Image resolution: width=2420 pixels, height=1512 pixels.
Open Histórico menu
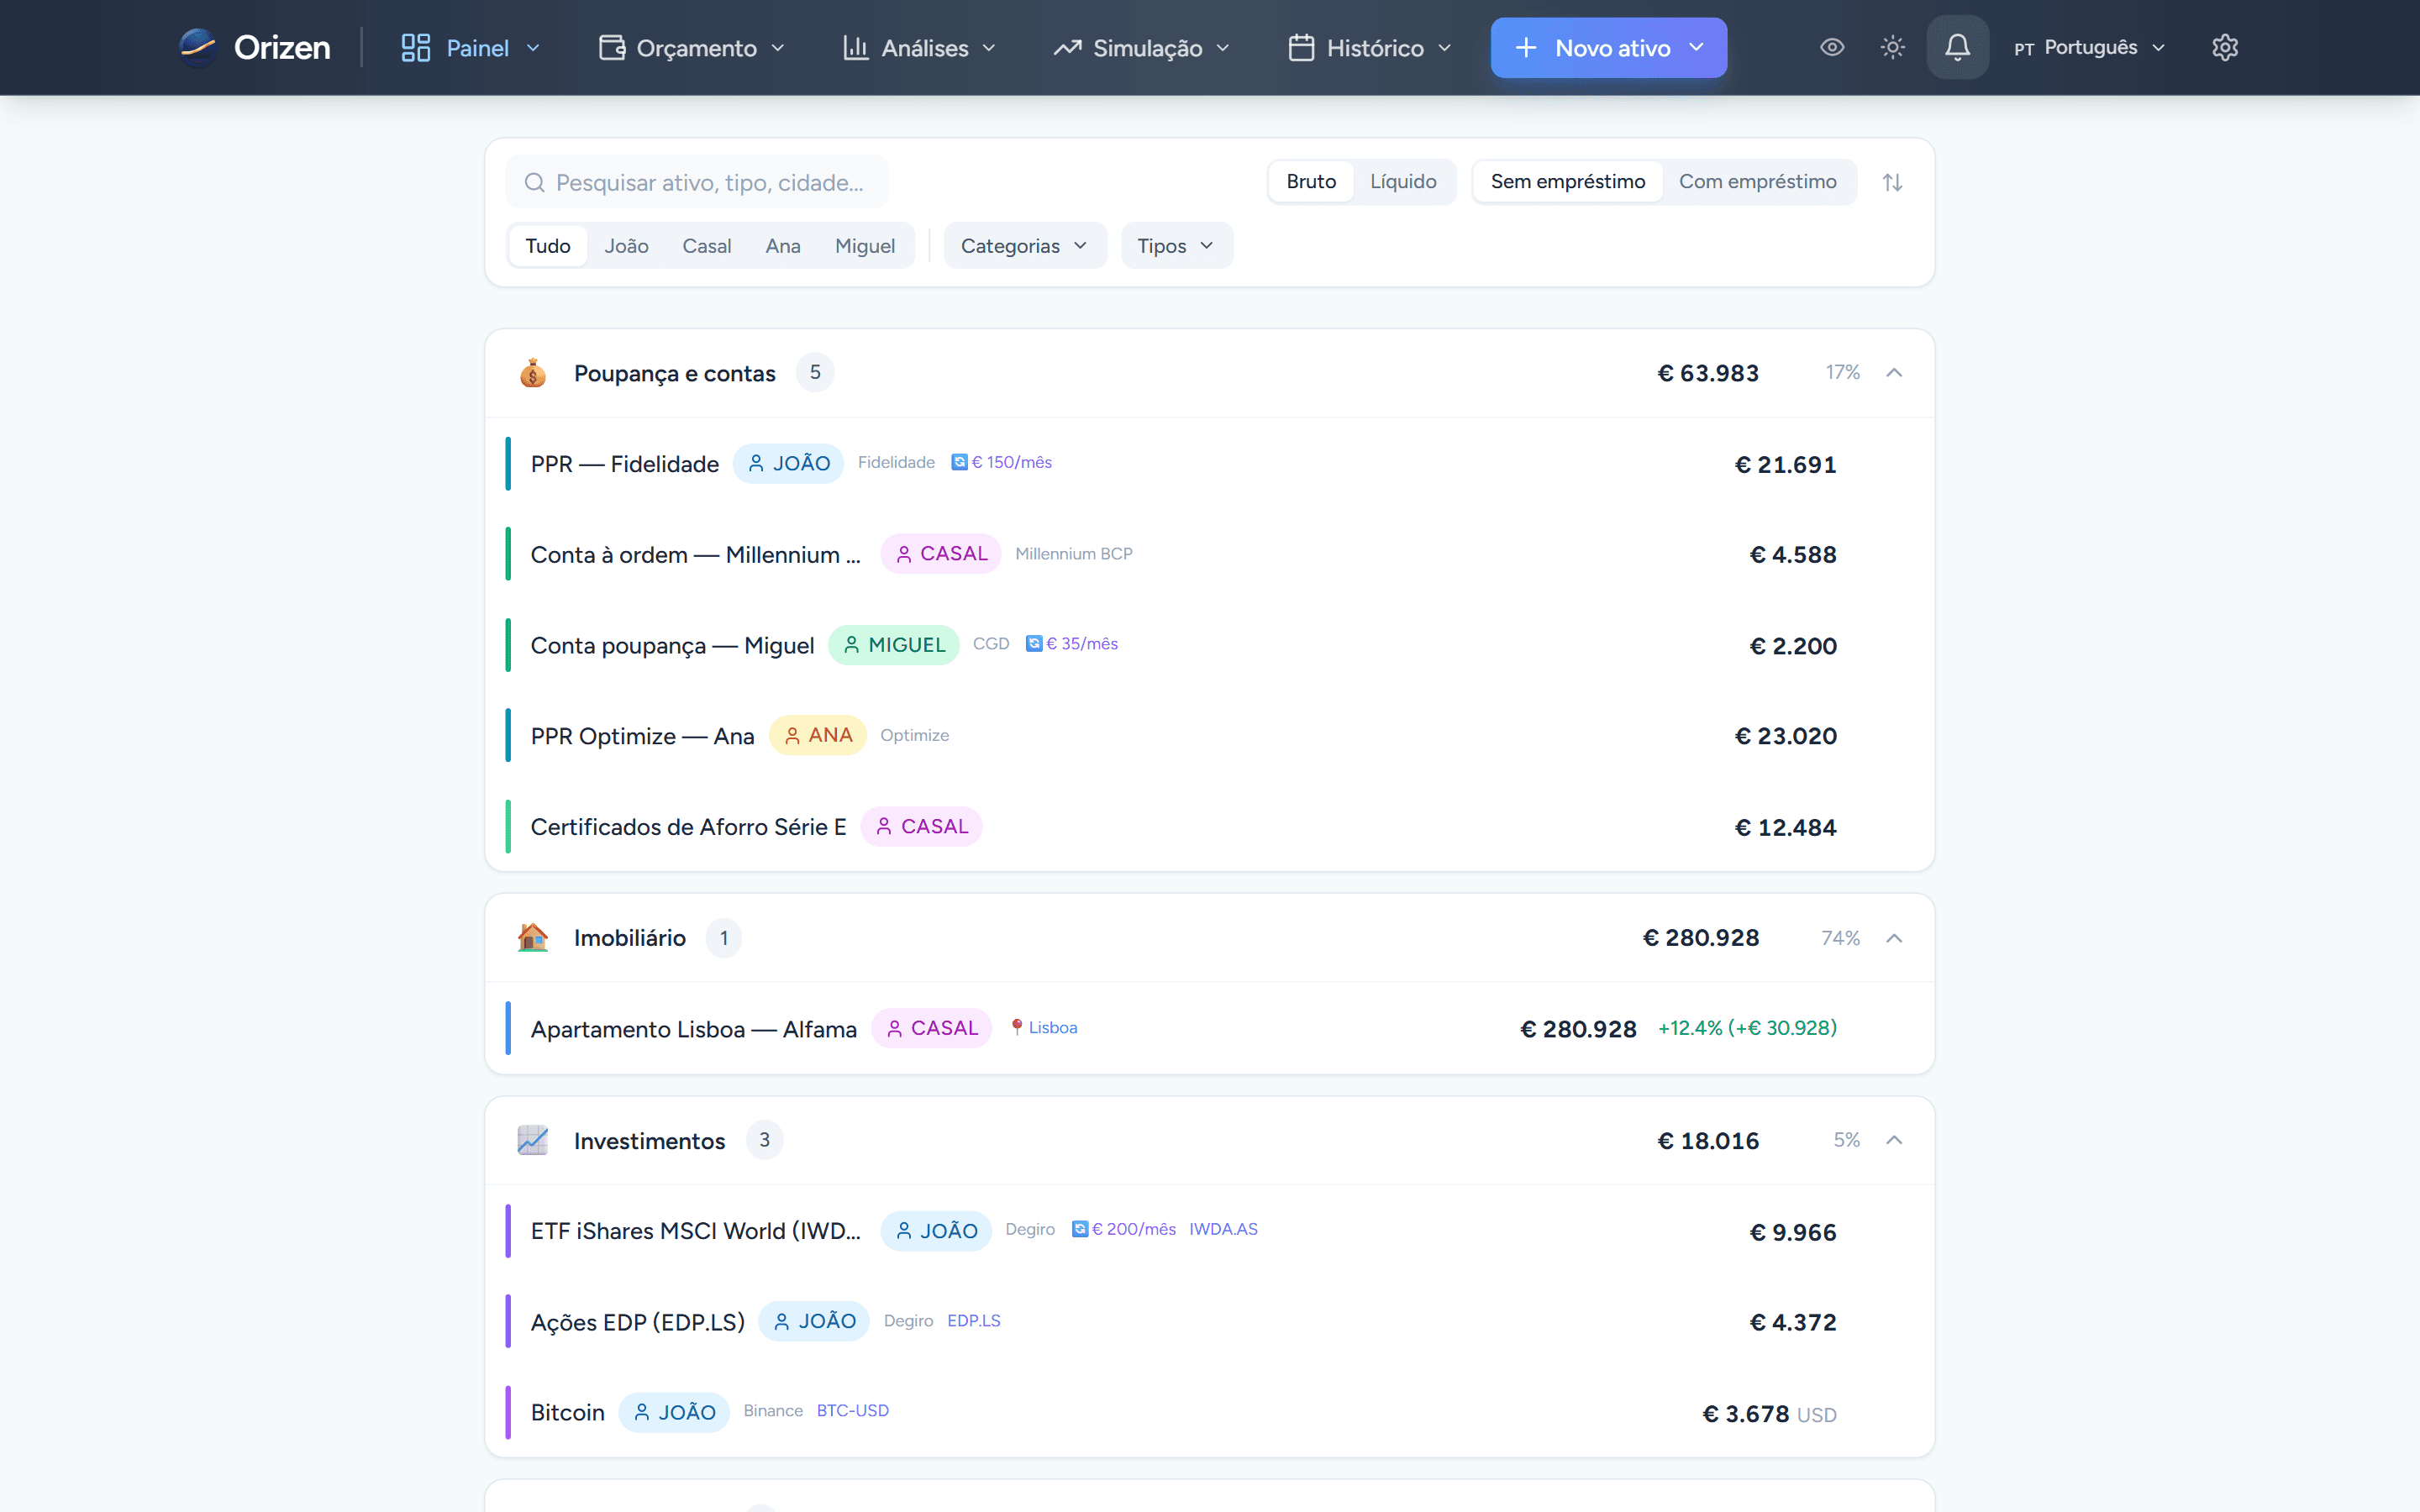1370,48
